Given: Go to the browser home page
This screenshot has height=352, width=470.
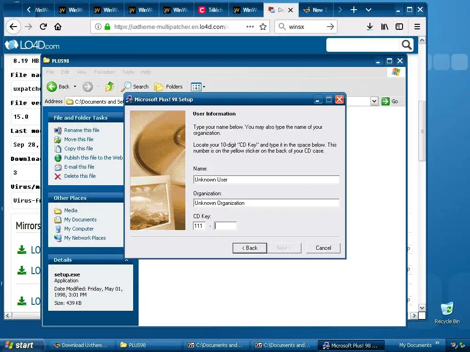Looking at the screenshot, I should pos(57,27).
